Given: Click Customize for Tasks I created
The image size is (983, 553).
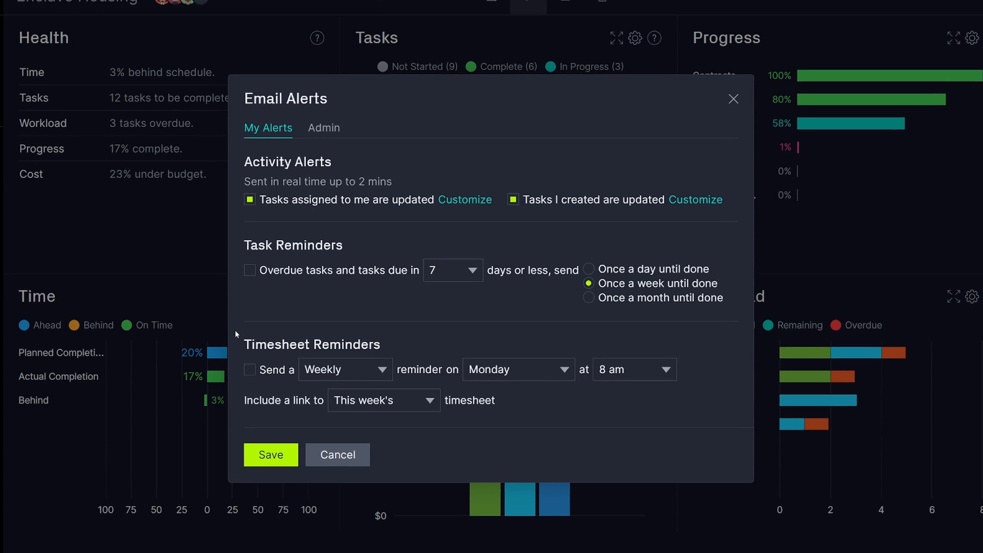Looking at the screenshot, I should (695, 200).
